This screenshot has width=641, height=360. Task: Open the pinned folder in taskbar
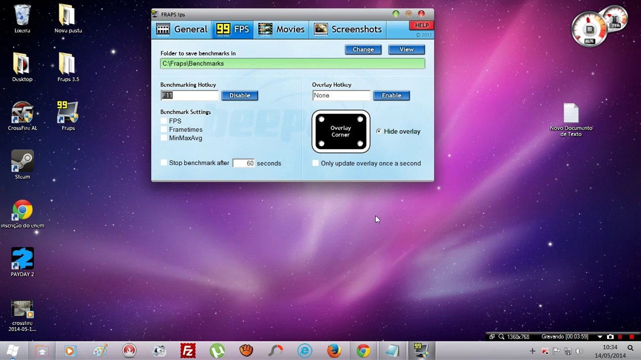[x=42, y=351]
